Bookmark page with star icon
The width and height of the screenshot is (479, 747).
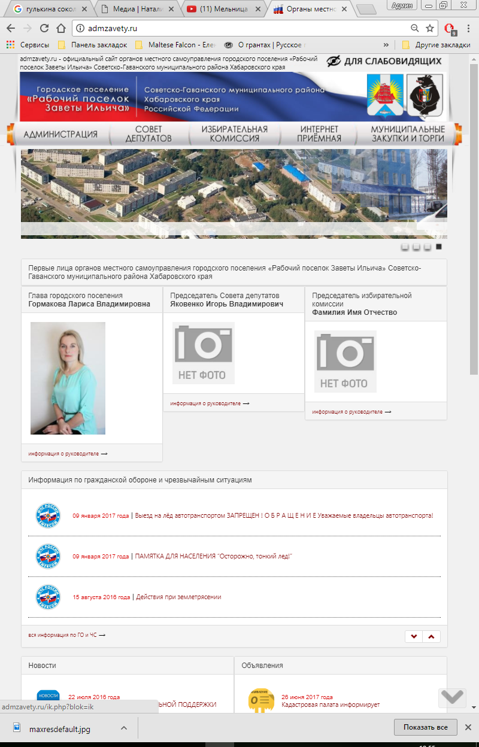click(430, 28)
